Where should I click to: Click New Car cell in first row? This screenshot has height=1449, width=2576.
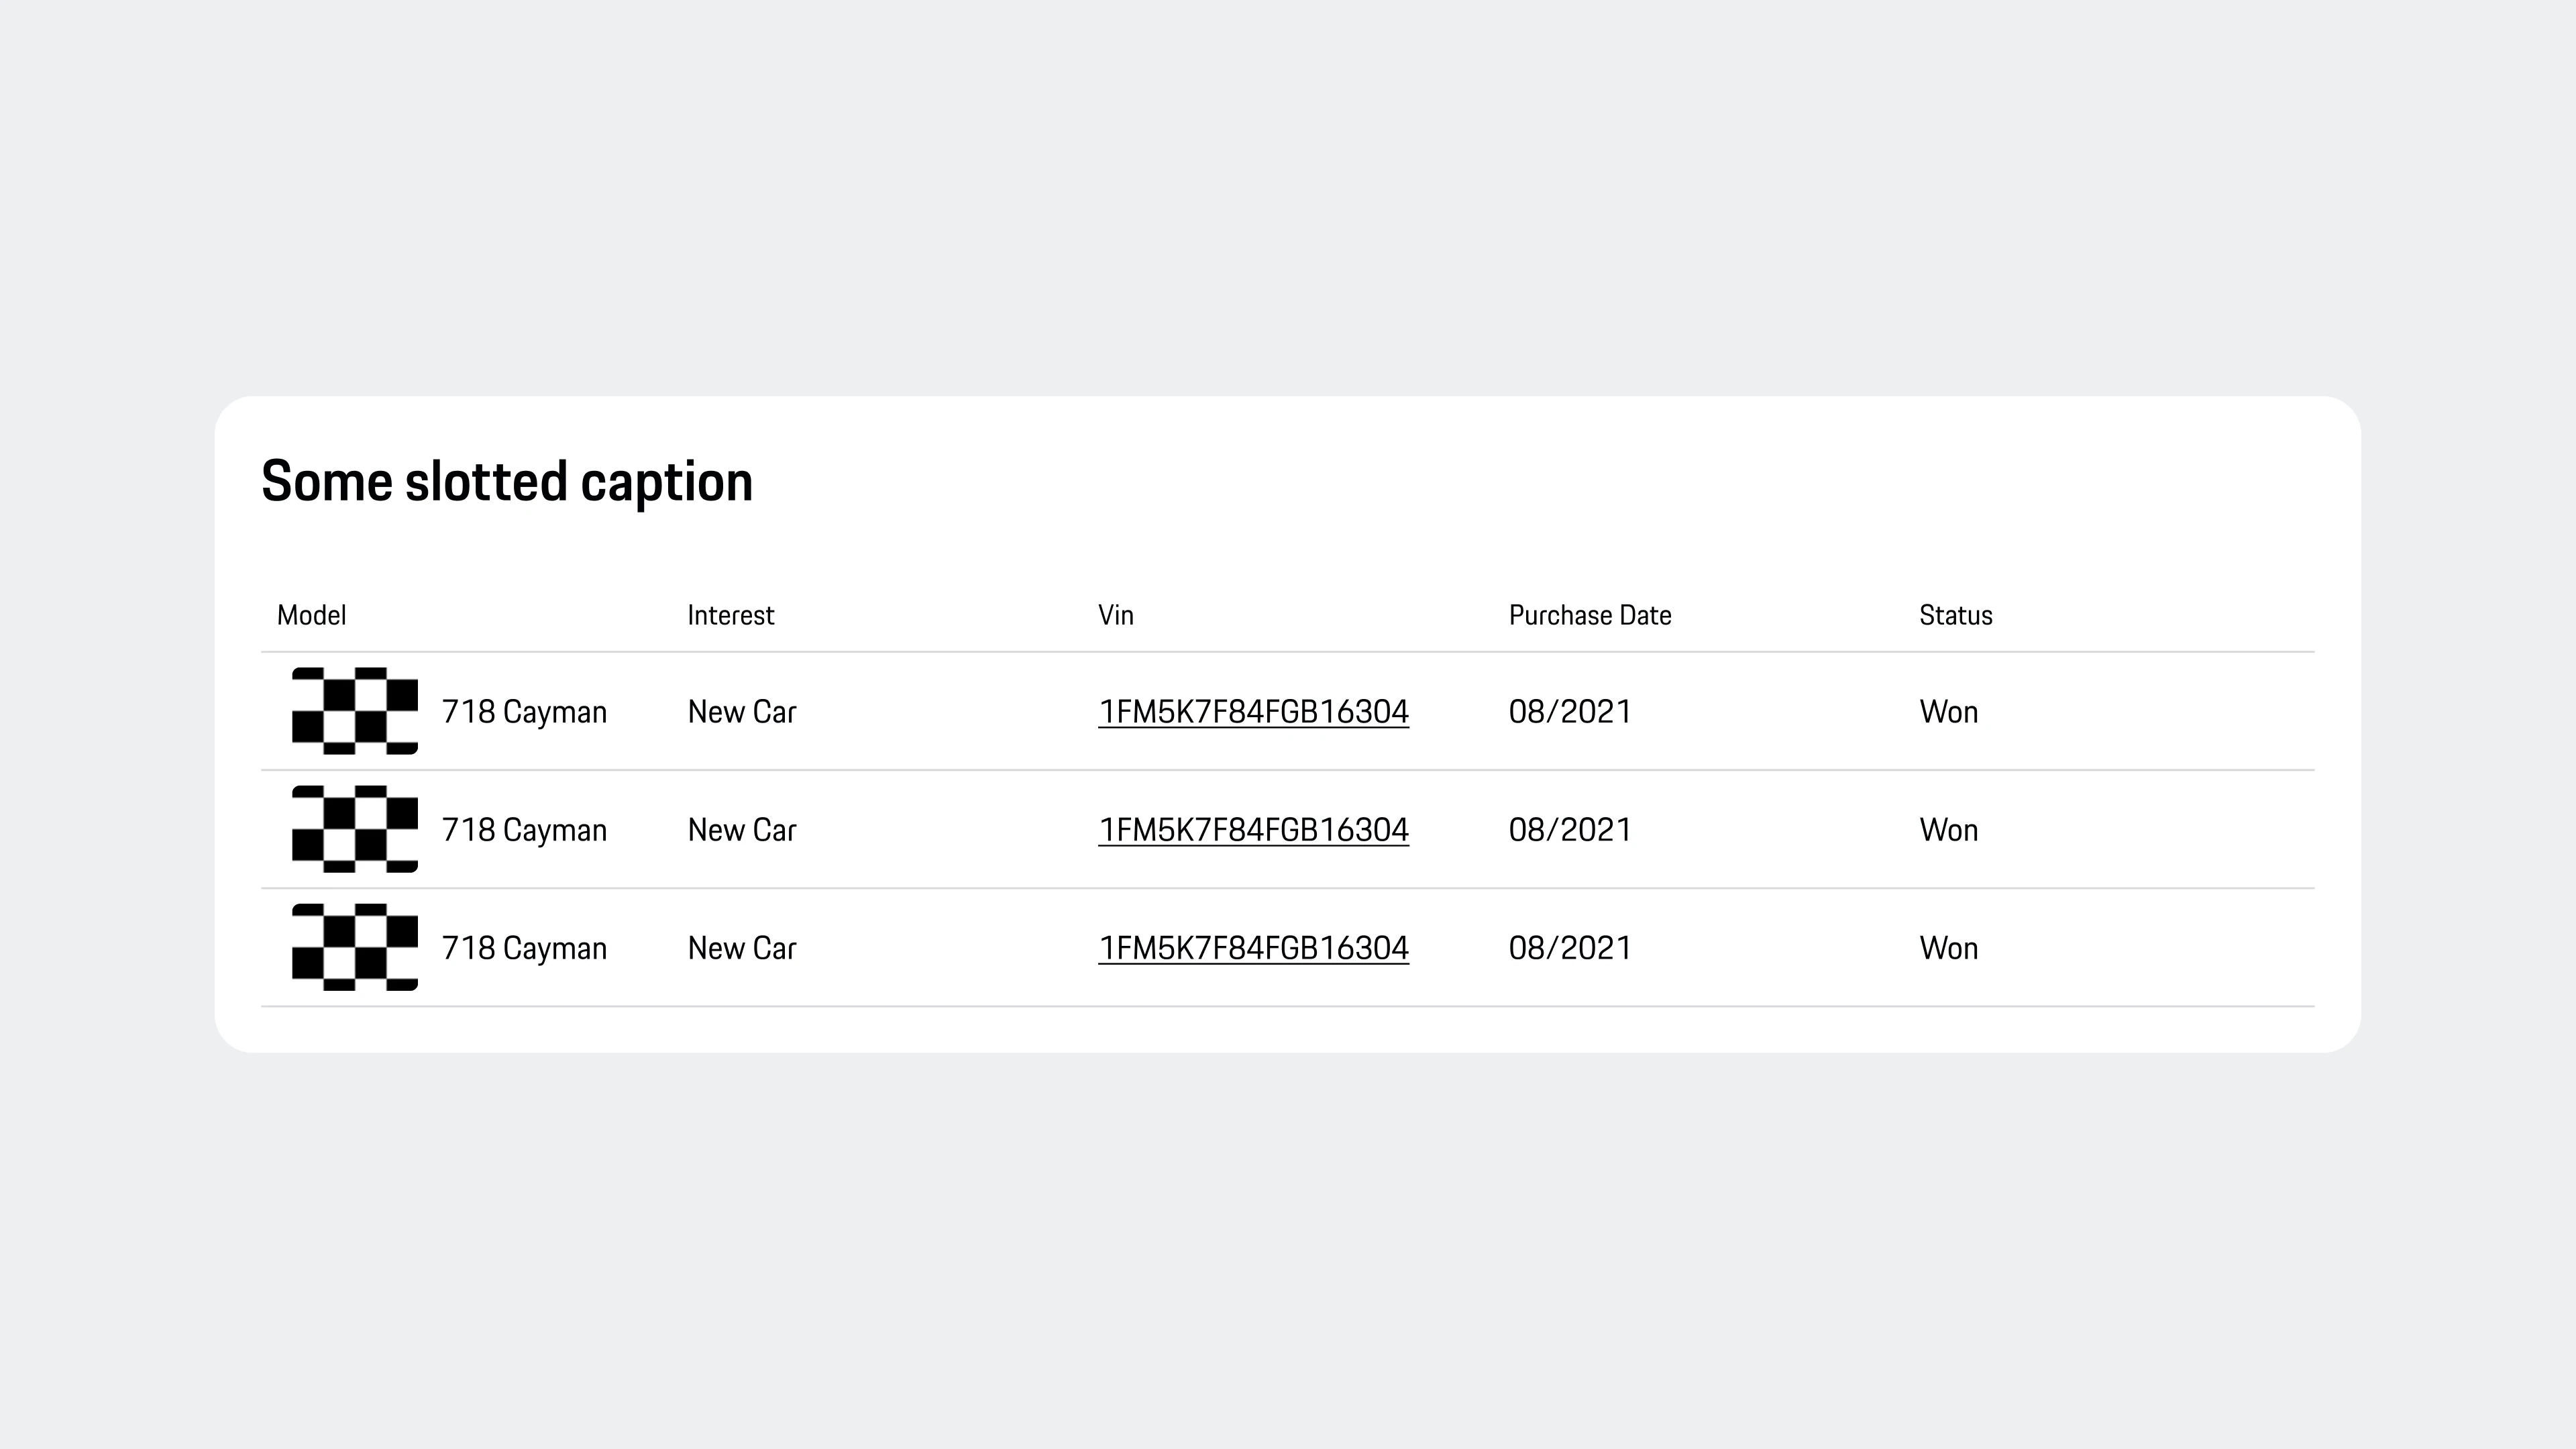point(742,712)
